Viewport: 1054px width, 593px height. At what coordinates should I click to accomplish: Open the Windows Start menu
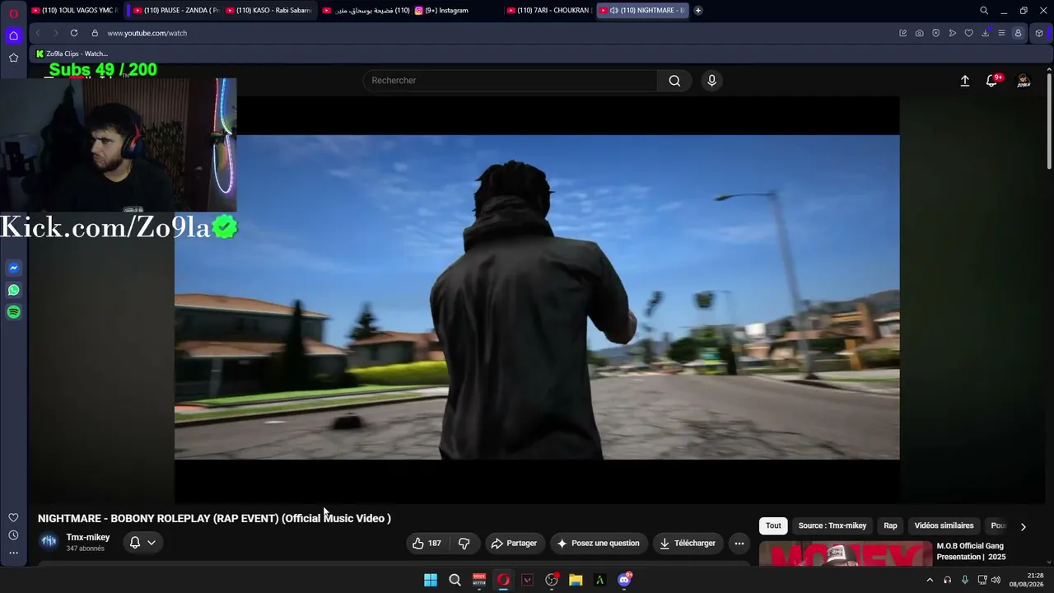click(x=431, y=580)
